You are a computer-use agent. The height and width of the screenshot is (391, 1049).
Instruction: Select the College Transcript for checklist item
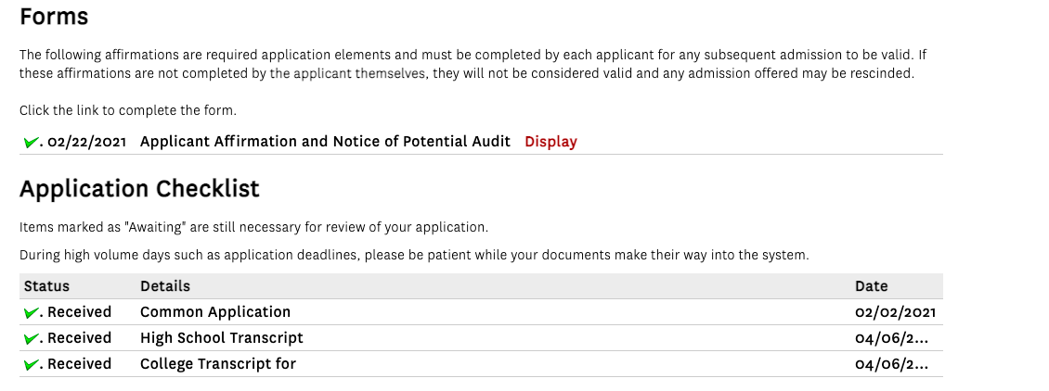coord(218,364)
